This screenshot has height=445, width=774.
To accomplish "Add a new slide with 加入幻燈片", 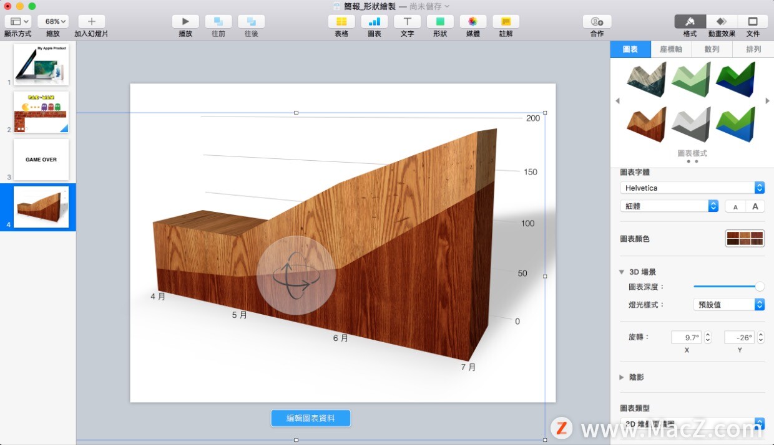I will click(91, 21).
